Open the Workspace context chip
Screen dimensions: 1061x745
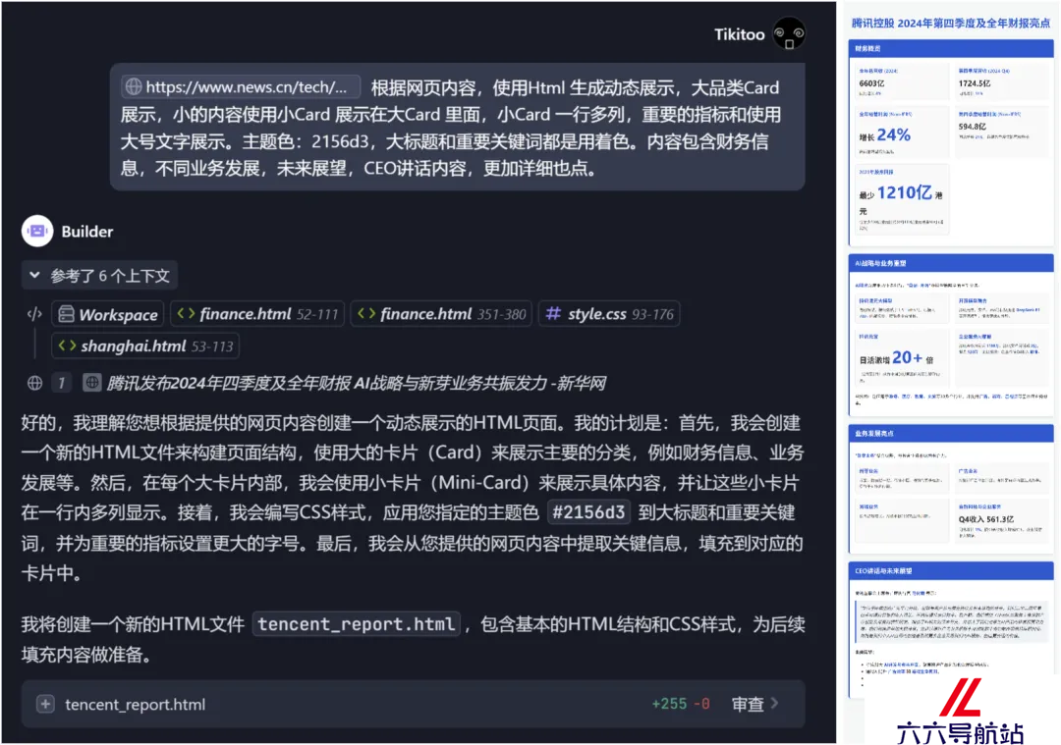pos(108,314)
